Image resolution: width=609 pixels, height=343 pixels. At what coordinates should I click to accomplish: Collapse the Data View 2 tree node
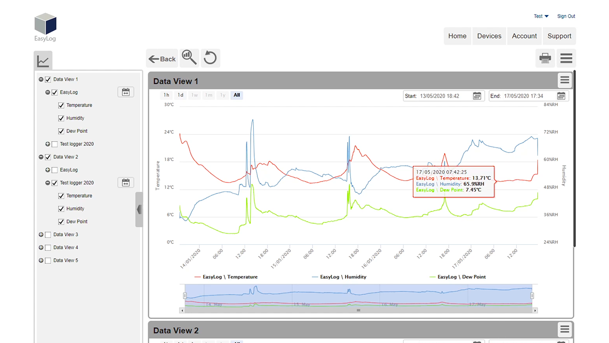(41, 157)
